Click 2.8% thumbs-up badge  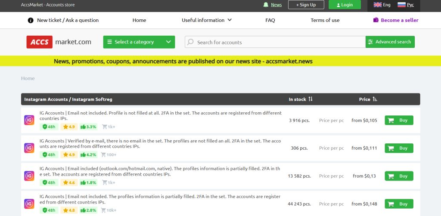(x=89, y=210)
